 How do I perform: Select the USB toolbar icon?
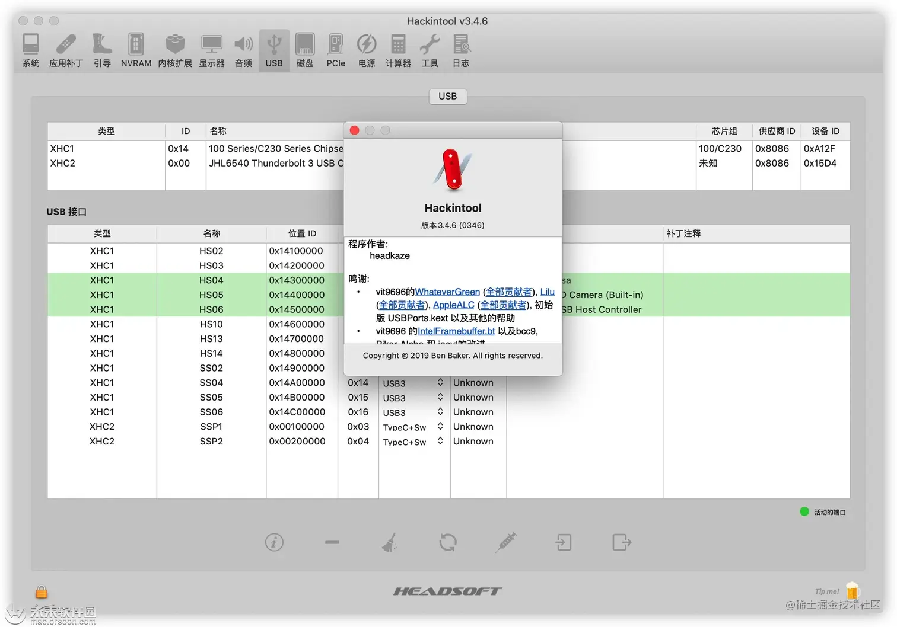pos(274,50)
